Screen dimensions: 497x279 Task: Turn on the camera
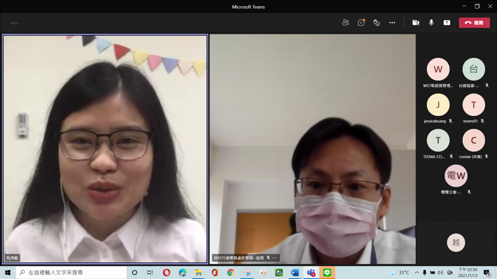415,23
